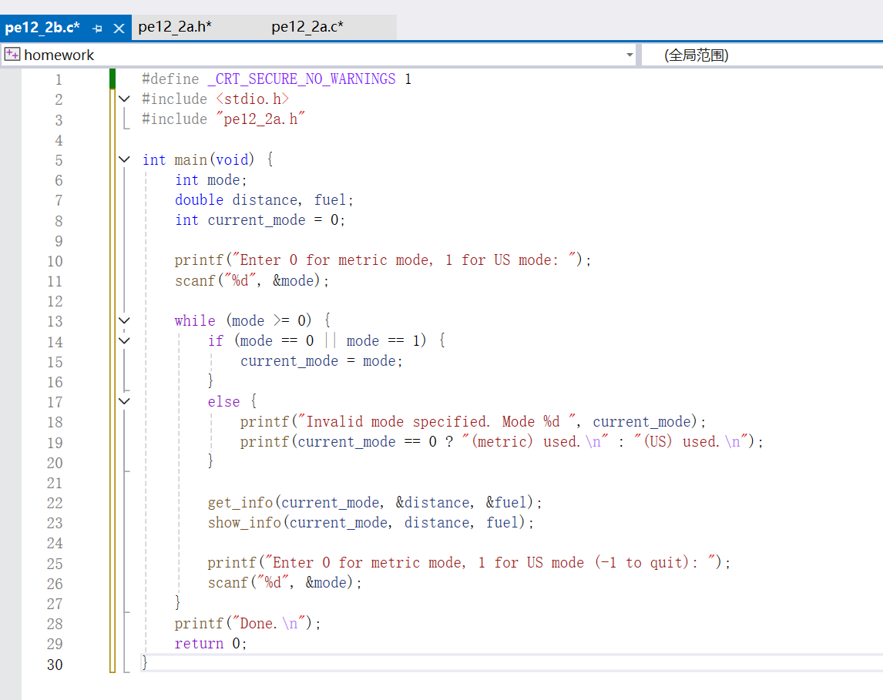
Task: Click the '(metric) used.' string literal
Action: [x=535, y=442]
